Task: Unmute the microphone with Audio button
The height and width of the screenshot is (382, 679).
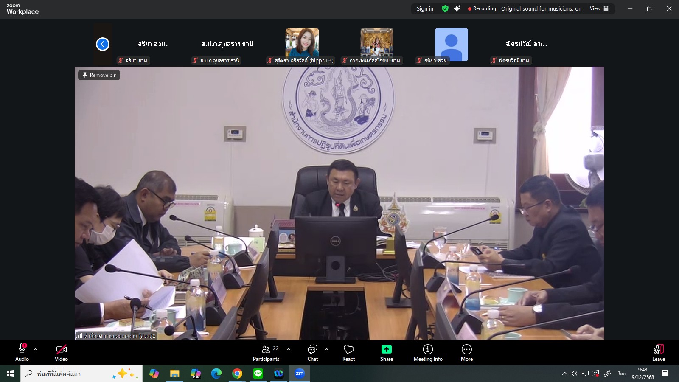Action: (x=22, y=353)
